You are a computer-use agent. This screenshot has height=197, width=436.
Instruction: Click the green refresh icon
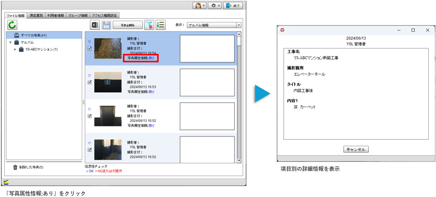pyautogui.click(x=13, y=25)
